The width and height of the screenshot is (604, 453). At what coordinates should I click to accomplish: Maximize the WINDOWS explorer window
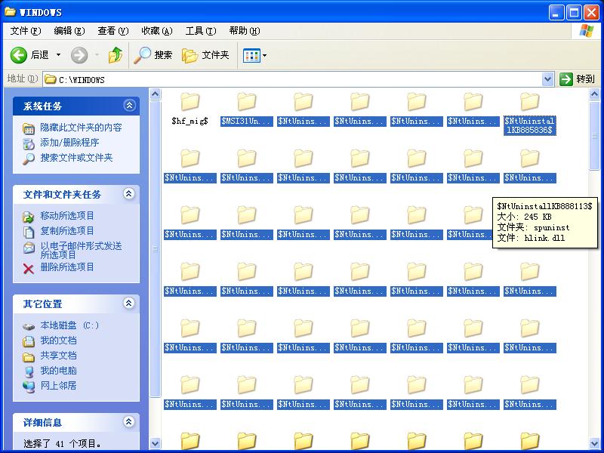tap(574, 12)
